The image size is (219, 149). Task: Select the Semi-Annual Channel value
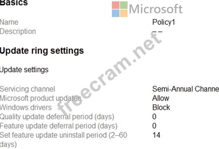[x=186, y=89]
